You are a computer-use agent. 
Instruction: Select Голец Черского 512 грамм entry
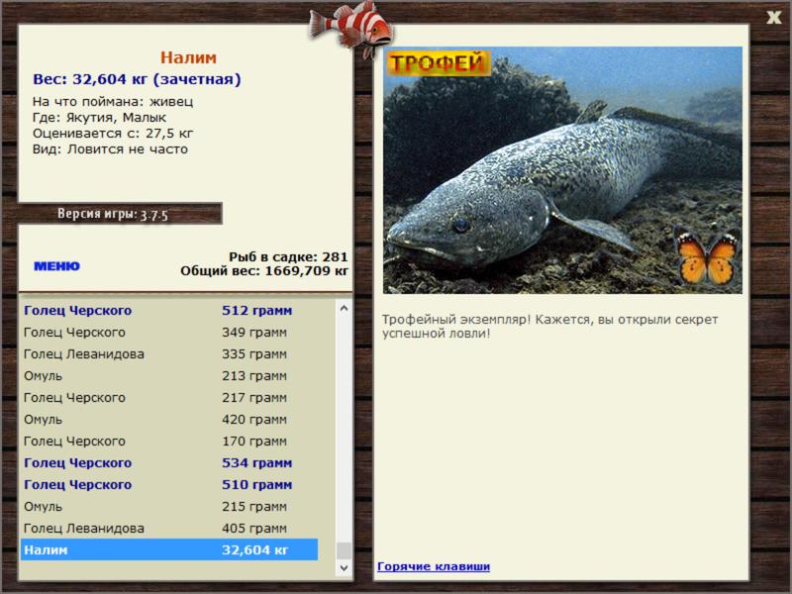(x=168, y=310)
